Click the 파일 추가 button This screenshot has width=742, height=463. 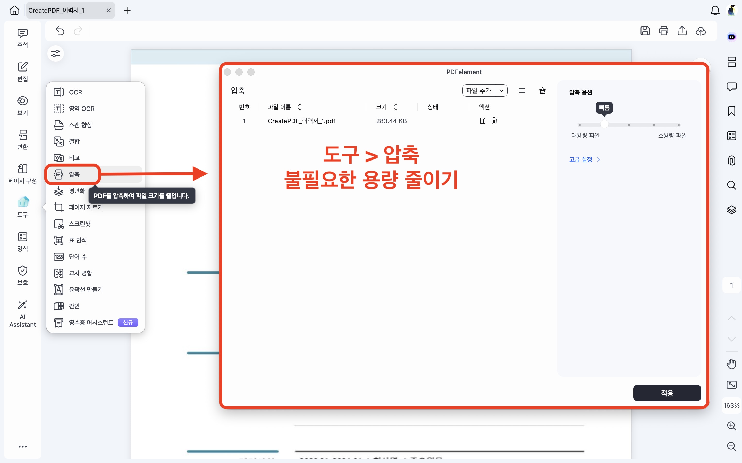(x=478, y=91)
